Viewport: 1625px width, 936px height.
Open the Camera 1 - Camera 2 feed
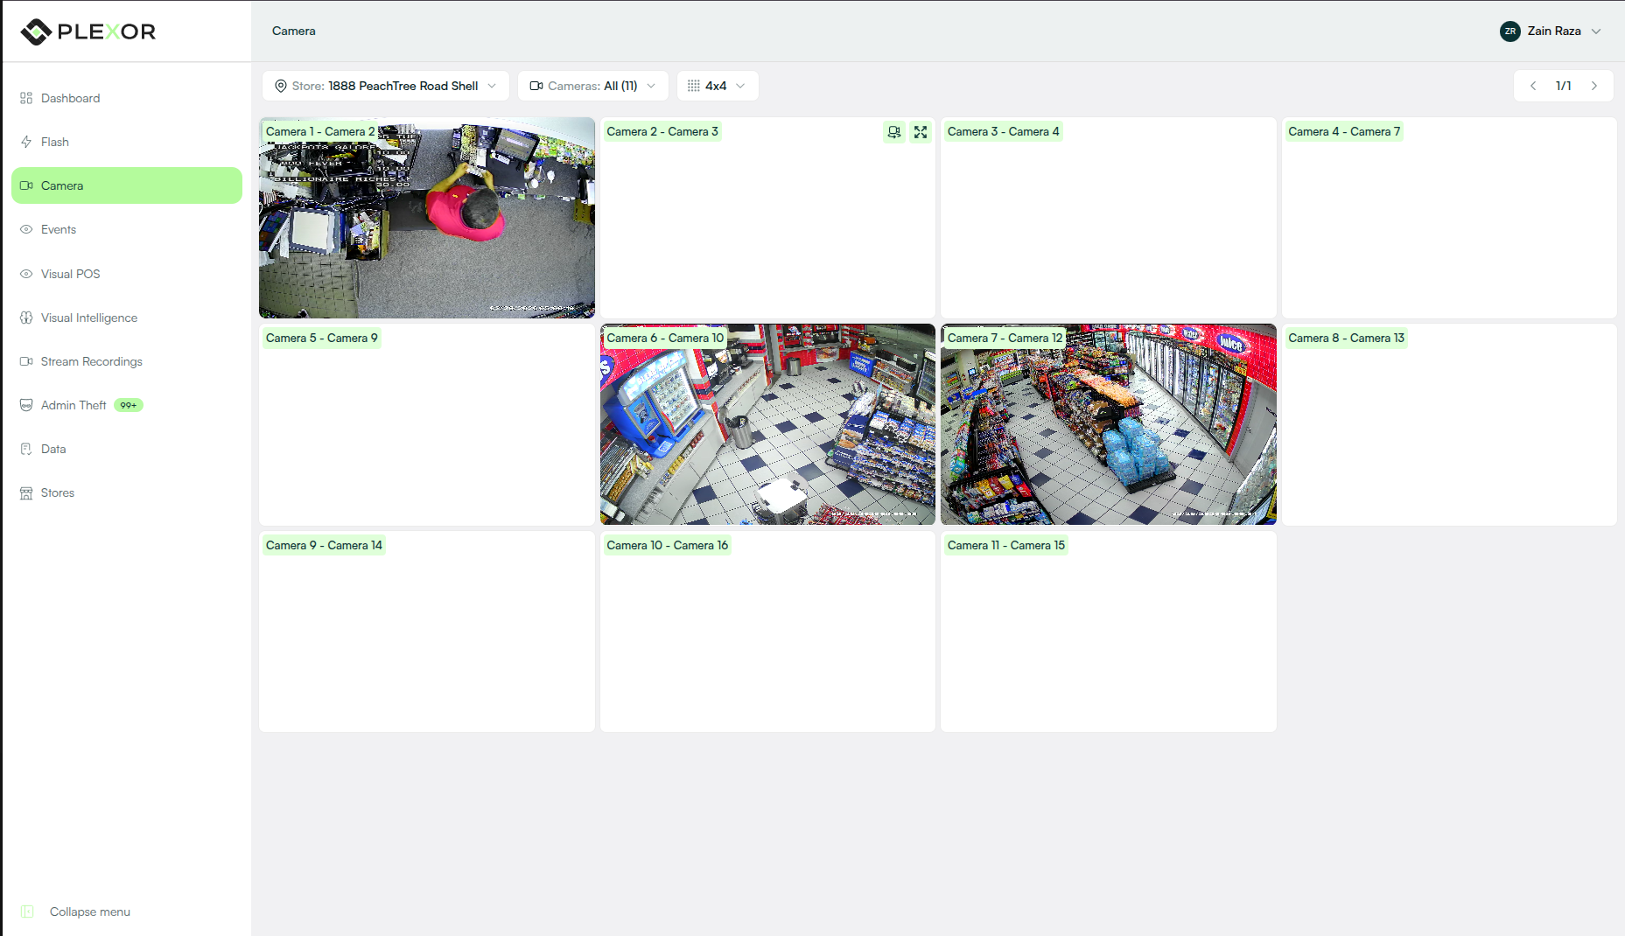tap(427, 218)
